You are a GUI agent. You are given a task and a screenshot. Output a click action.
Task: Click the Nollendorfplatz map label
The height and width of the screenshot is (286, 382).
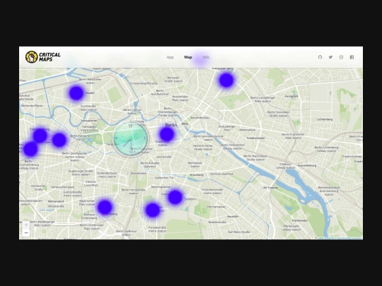108,175
